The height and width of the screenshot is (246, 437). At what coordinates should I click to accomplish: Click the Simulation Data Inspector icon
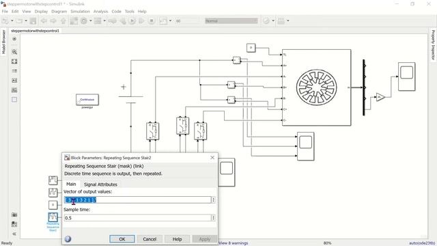[163, 21]
